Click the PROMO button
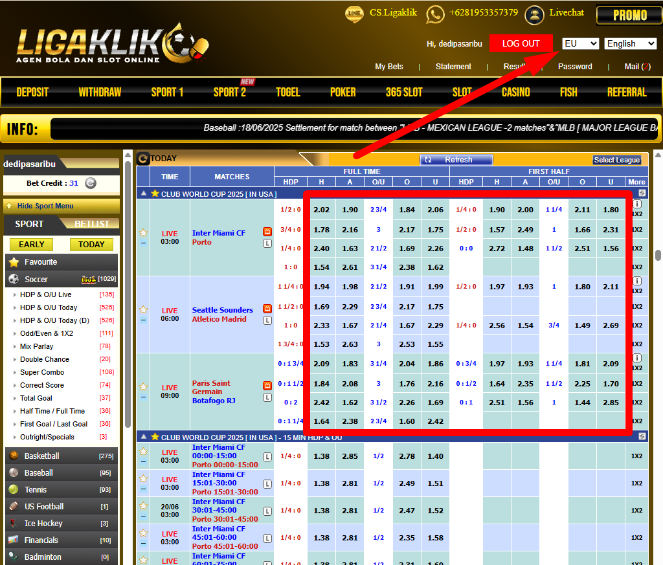 [x=629, y=16]
